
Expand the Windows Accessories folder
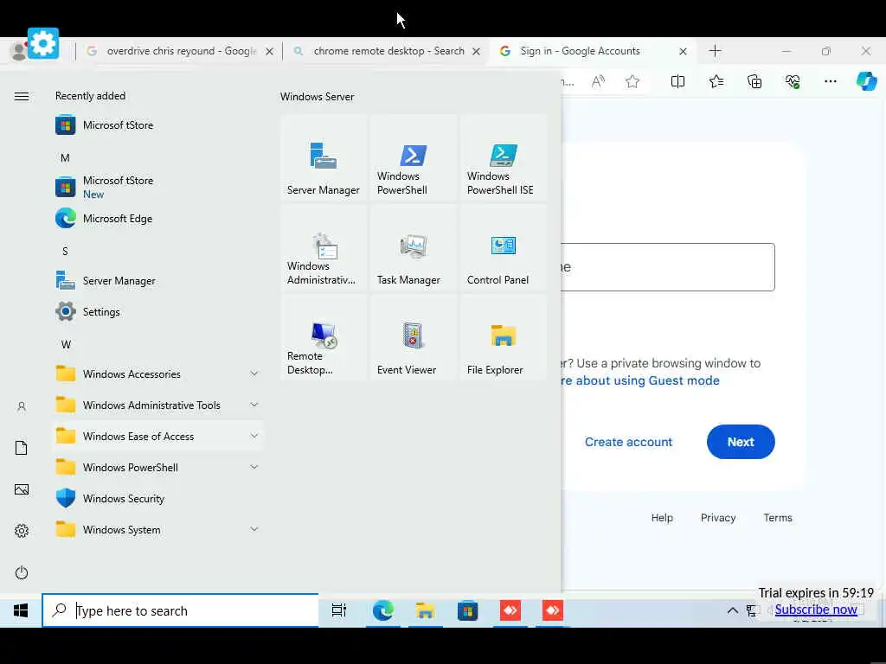tap(157, 373)
